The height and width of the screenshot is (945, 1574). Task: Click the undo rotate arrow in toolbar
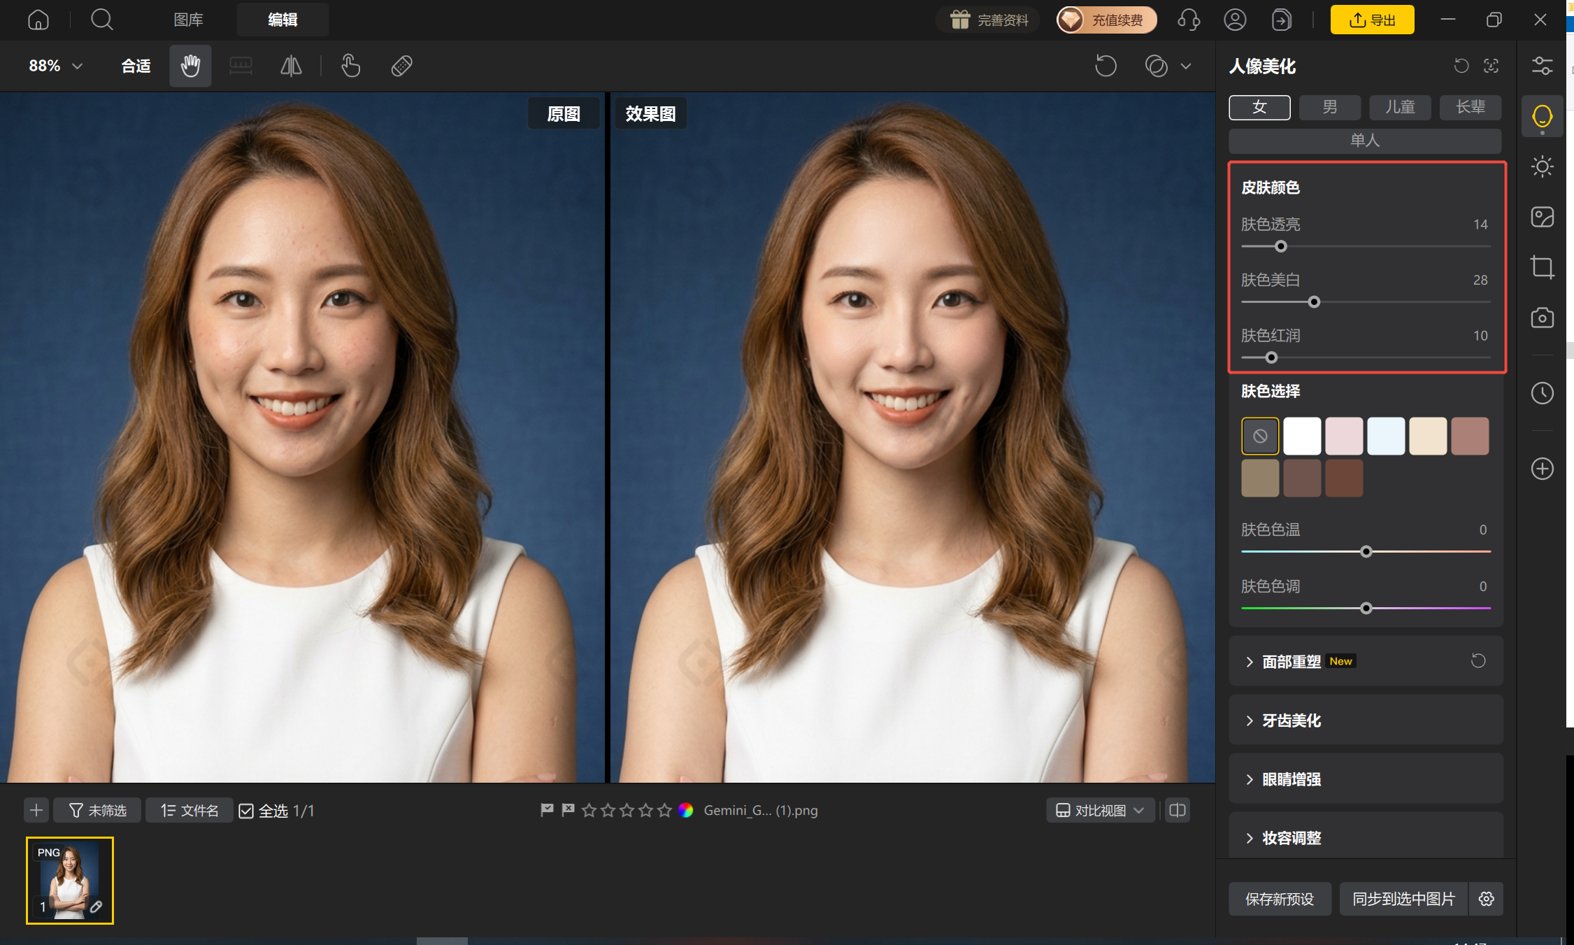[1106, 66]
